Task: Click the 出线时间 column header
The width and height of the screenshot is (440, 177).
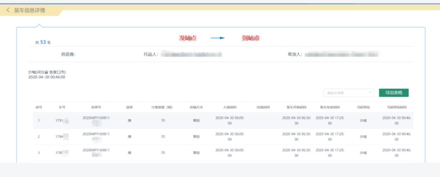Action: (x=263, y=107)
